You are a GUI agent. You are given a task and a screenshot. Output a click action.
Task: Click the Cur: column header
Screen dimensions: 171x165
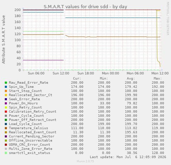[x=77, y=79]
